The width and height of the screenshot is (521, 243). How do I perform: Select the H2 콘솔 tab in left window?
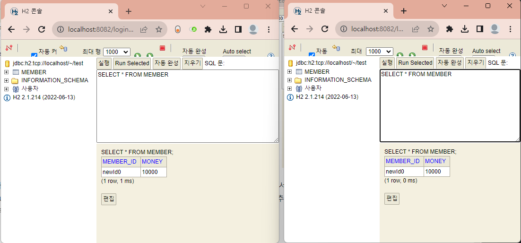click(x=61, y=11)
